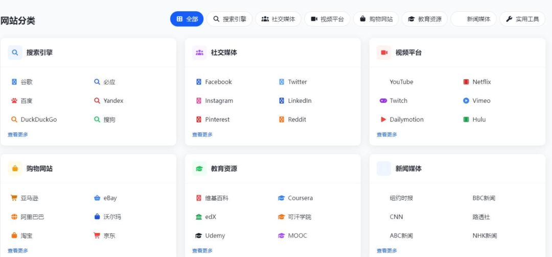Viewport: 552px width, 257px height.
Task: Open 查看更多 in the 社交媒体 card
Action: click(202, 134)
